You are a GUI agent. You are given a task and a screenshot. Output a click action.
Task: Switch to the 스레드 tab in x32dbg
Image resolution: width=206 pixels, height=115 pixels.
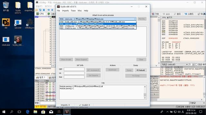click(189, 14)
